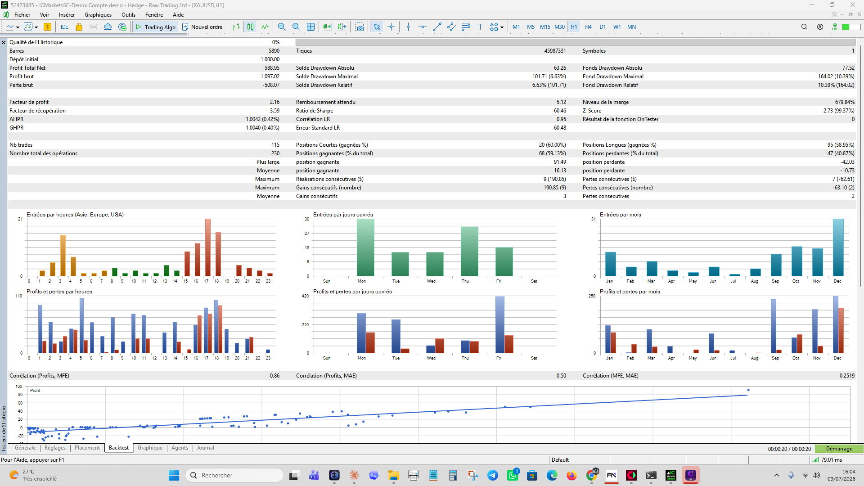Zoom in on the chart
The width and height of the screenshot is (864, 486).
[282, 27]
